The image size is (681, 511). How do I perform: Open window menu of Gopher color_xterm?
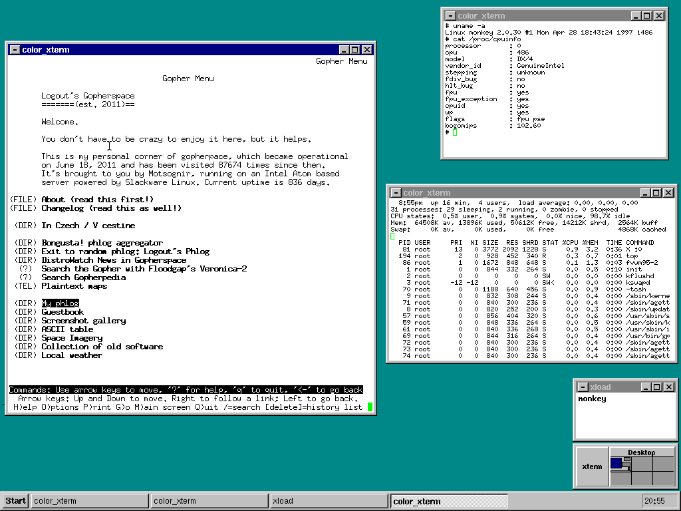15,50
